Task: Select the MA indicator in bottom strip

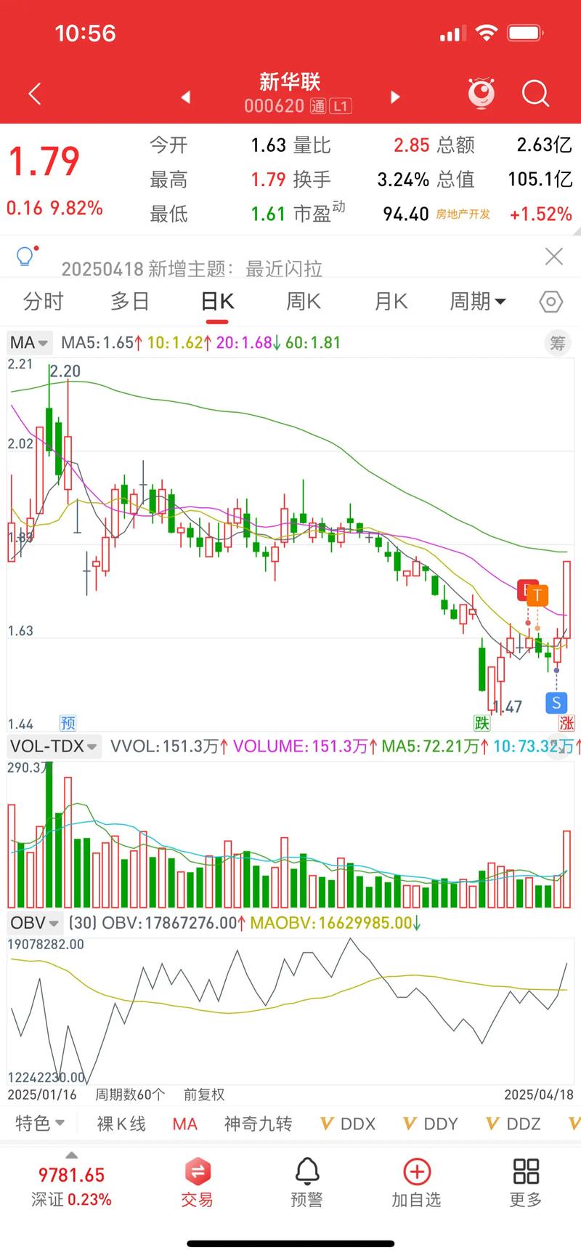Action: point(184,1124)
